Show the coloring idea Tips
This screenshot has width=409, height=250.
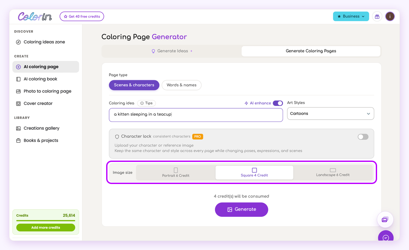147,103
